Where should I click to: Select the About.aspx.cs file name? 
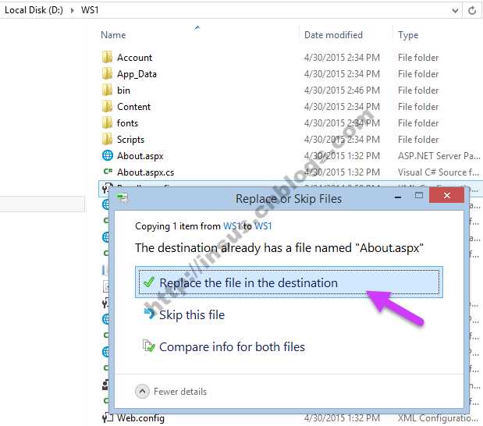tap(145, 172)
